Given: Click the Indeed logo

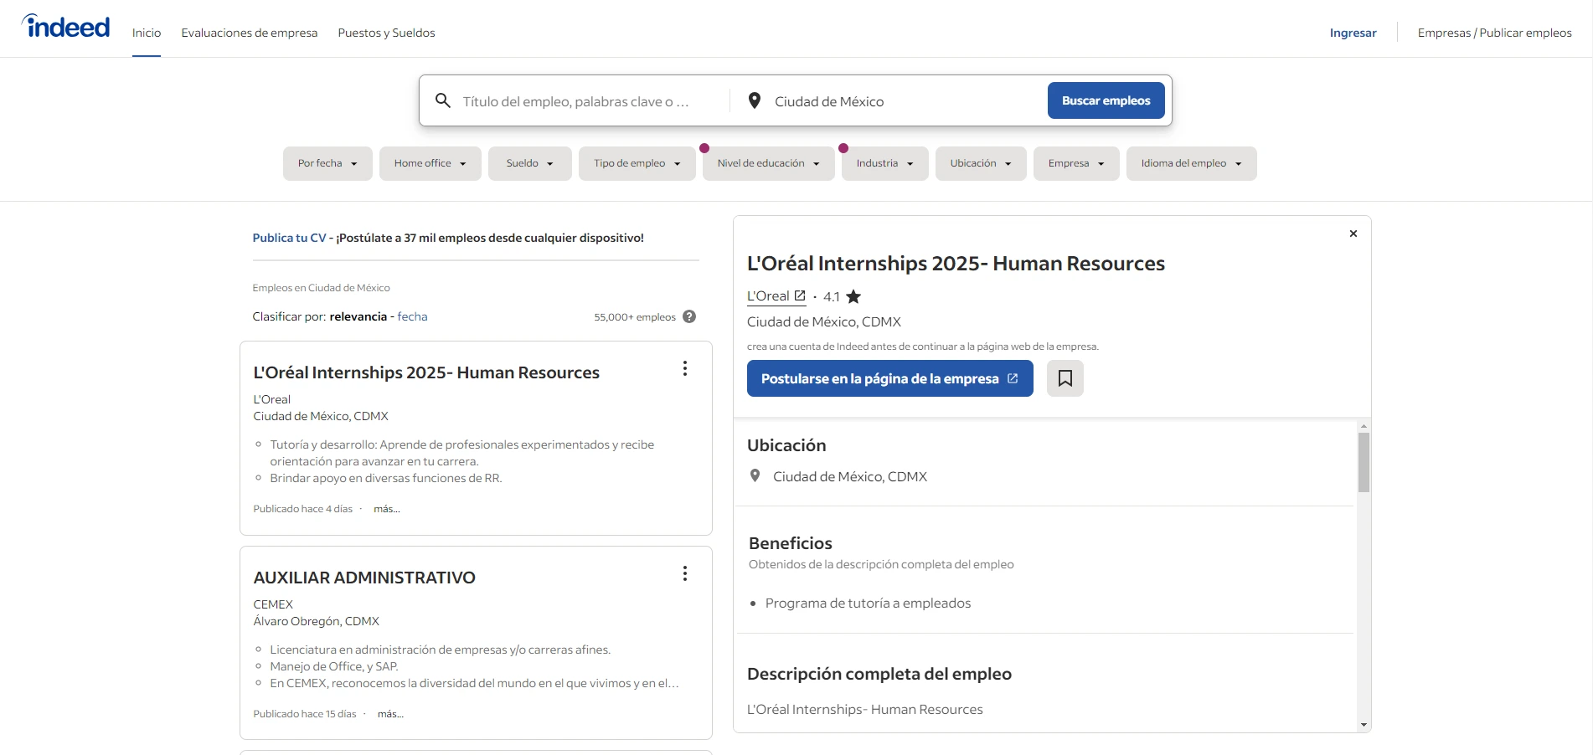Looking at the screenshot, I should (65, 27).
